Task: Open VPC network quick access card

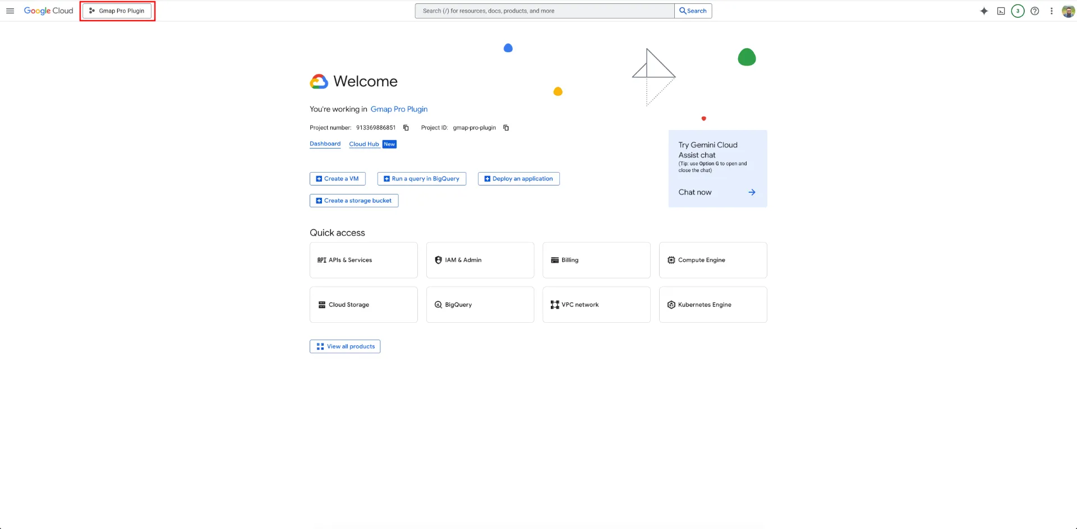Action: click(596, 305)
